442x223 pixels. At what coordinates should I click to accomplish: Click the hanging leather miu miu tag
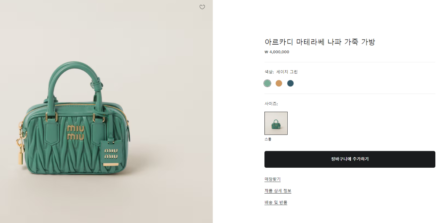[111, 153]
